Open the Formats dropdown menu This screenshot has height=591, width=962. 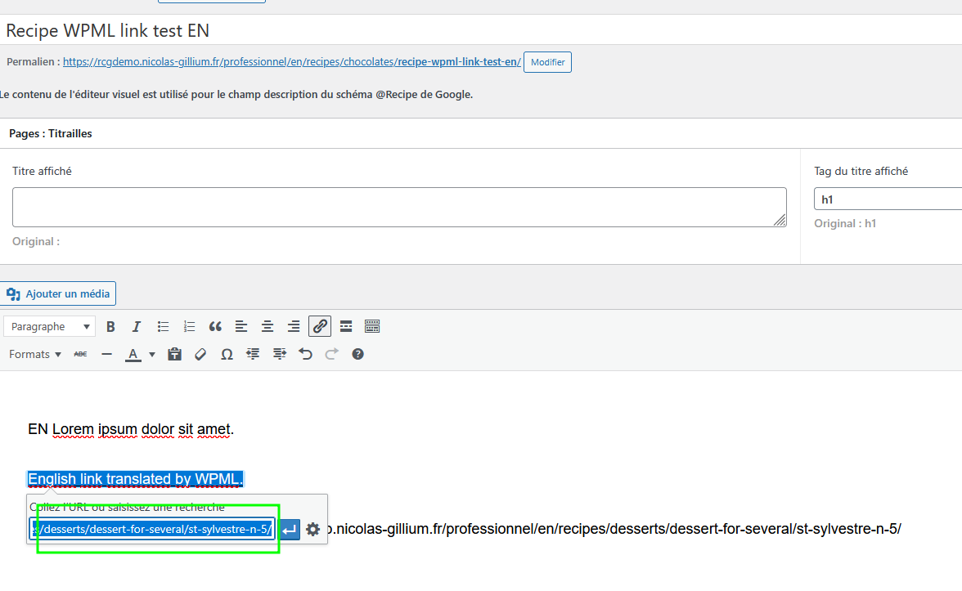coord(35,355)
